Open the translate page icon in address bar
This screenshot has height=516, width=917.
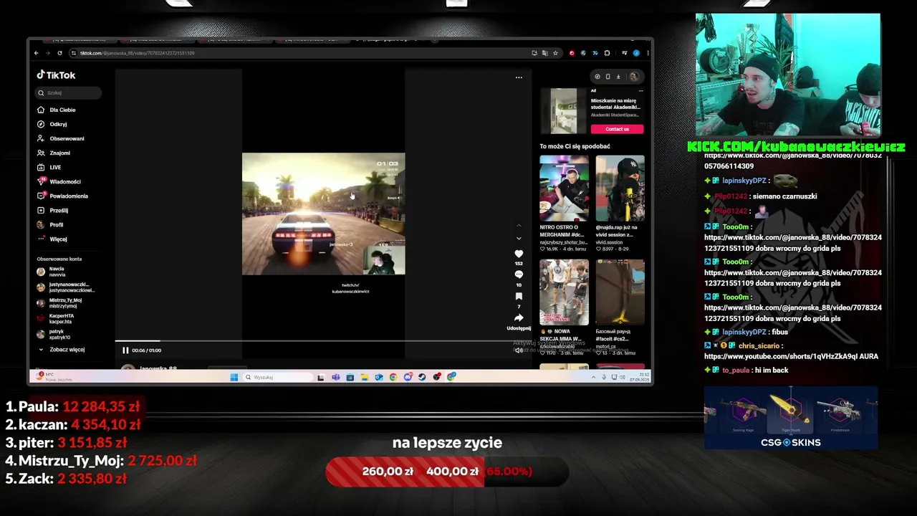pos(544,53)
